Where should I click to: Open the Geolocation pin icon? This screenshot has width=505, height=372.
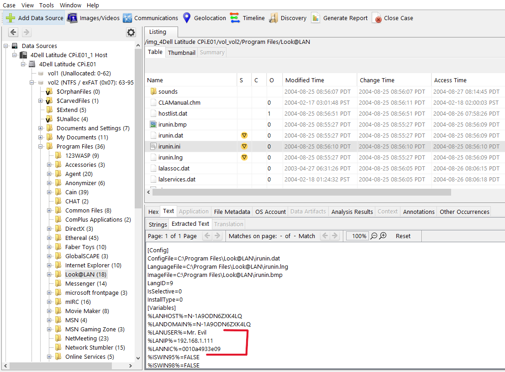click(186, 18)
